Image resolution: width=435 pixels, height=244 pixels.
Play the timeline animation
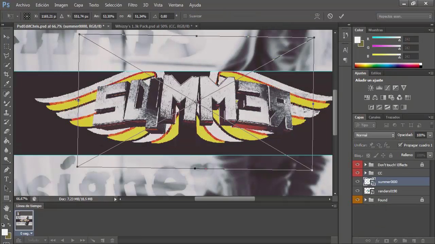coord(72,240)
